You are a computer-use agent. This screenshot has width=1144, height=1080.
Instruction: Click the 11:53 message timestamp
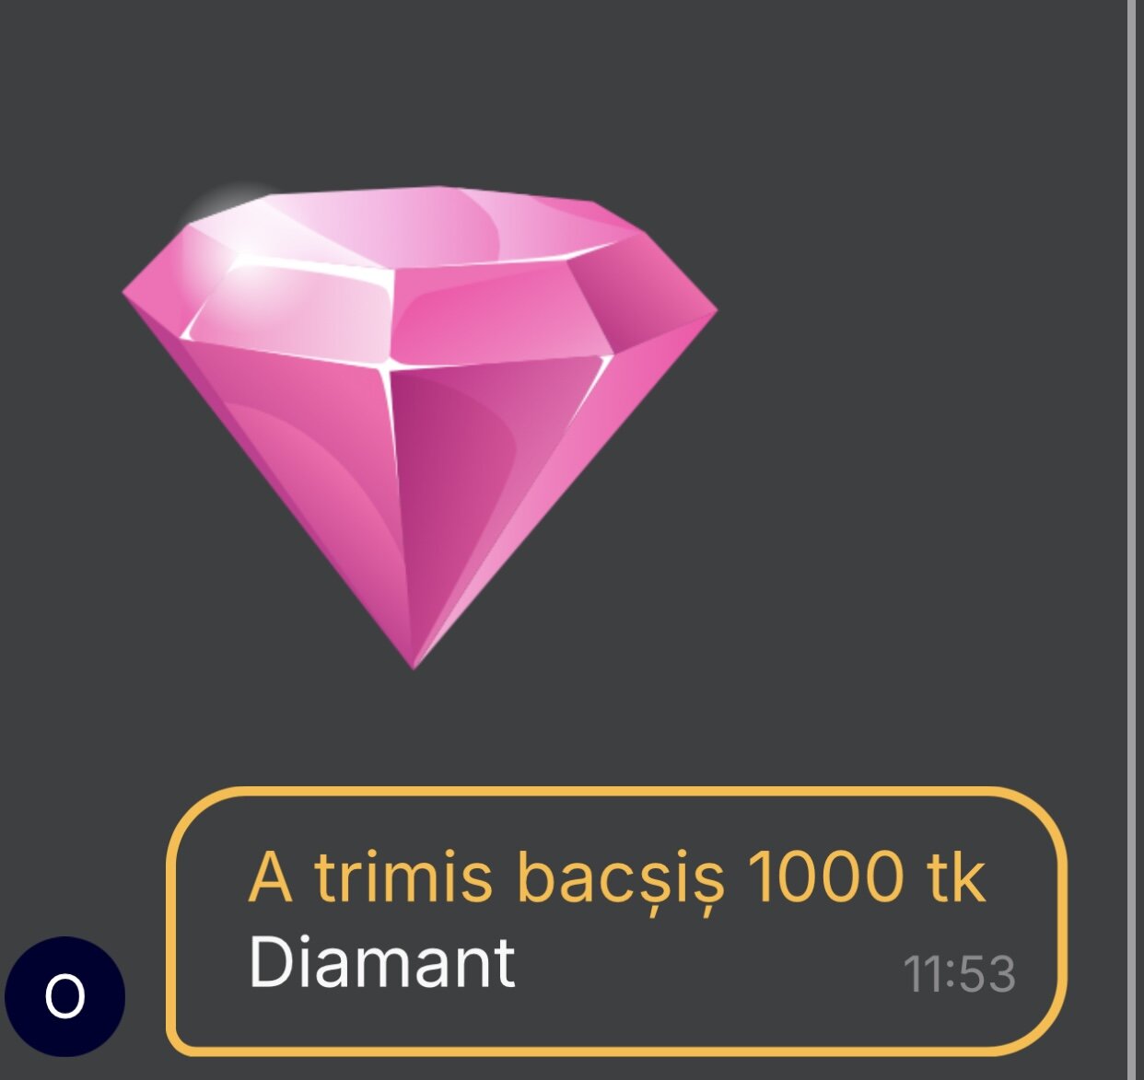959,974
